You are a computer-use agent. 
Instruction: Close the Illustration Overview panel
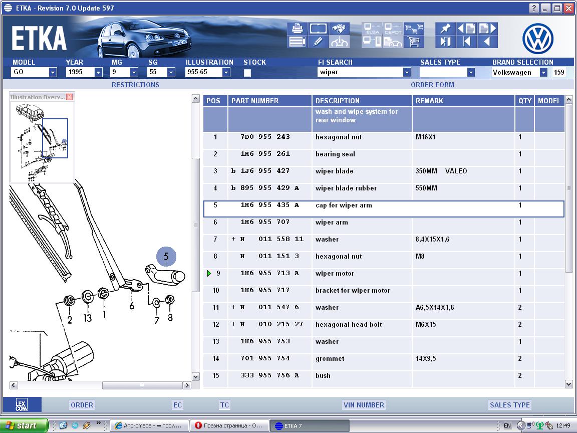tap(70, 97)
